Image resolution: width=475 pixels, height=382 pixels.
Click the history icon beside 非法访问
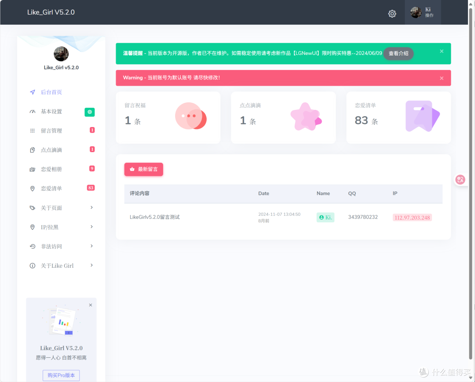pyautogui.click(x=33, y=247)
